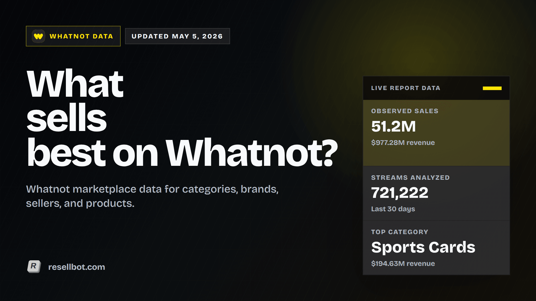Click the 721,222 streams value
Image resolution: width=536 pixels, height=301 pixels.
[399, 193]
